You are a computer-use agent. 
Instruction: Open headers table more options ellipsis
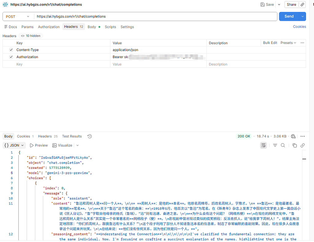point(302,43)
